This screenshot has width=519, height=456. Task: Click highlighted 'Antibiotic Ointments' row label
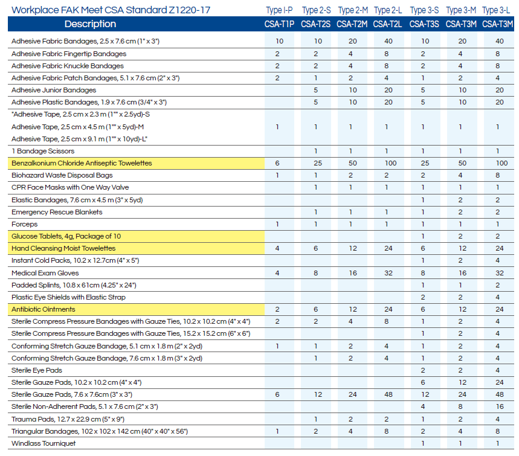pyautogui.click(x=44, y=309)
